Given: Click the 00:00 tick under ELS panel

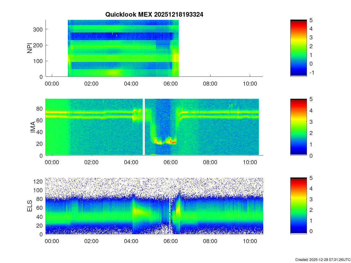Looking at the screenshot, I should point(52,241).
